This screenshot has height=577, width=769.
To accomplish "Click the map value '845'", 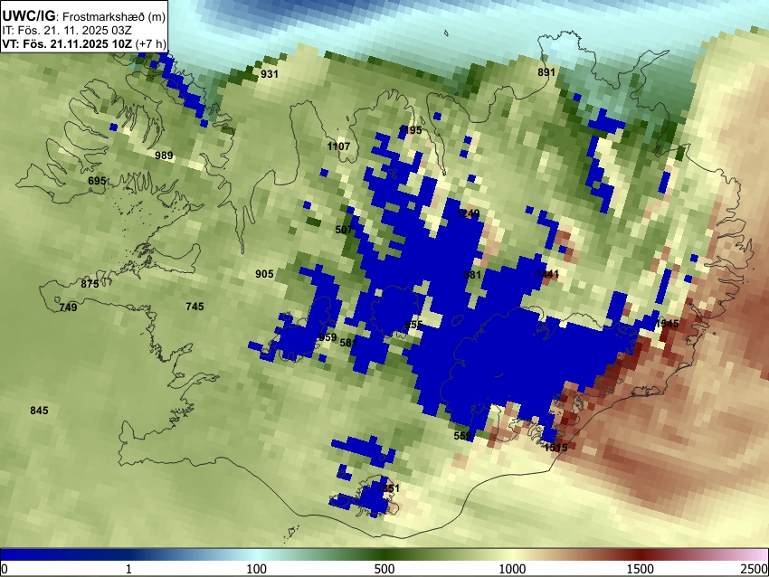I will pyautogui.click(x=39, y=411).
